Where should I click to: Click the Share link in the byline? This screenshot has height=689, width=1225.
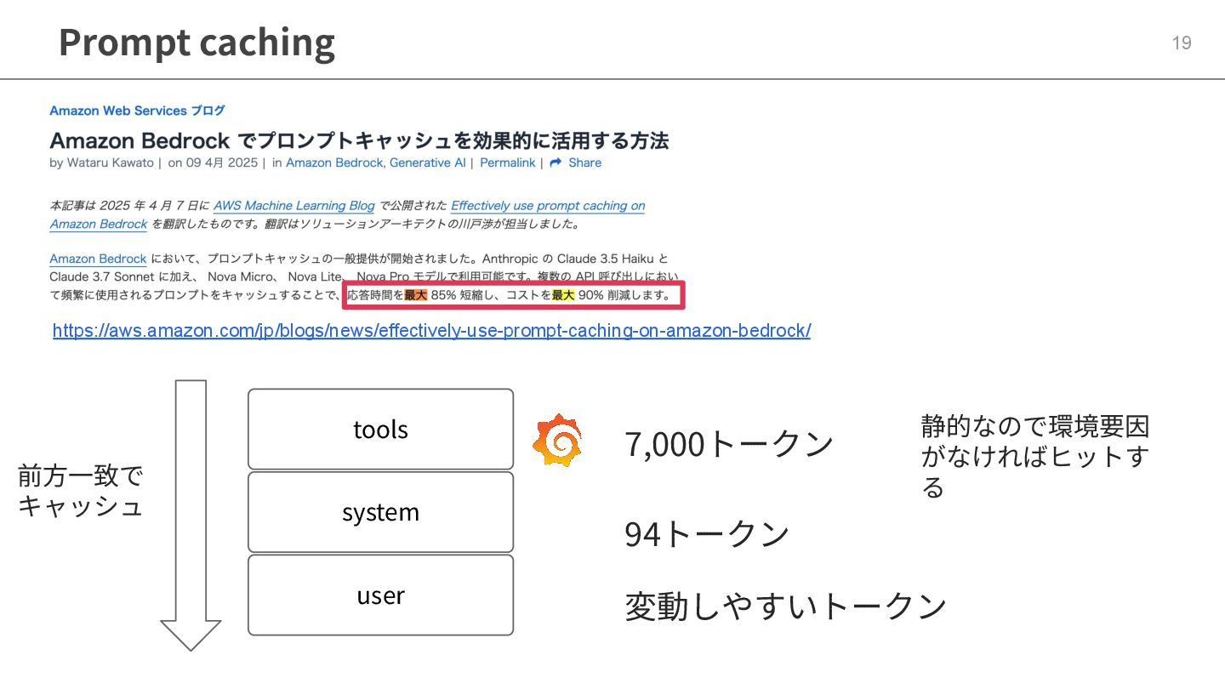[x=584, y=162]
